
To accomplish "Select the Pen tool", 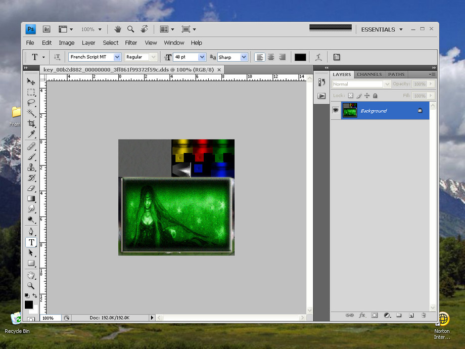I will (31, 231).
